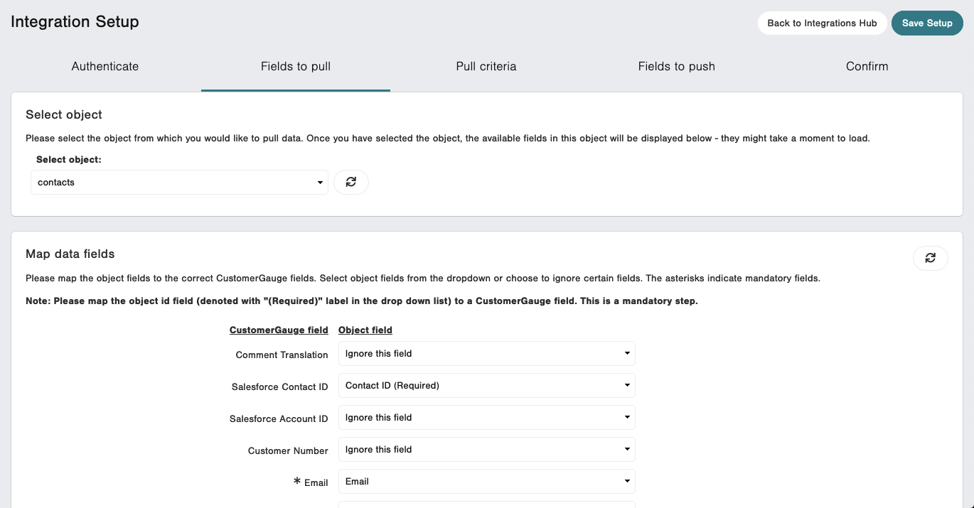Click the Integration Setup page title
This screenshot has width=974, height=508.
pyautogui.click(x=75, y=21)
